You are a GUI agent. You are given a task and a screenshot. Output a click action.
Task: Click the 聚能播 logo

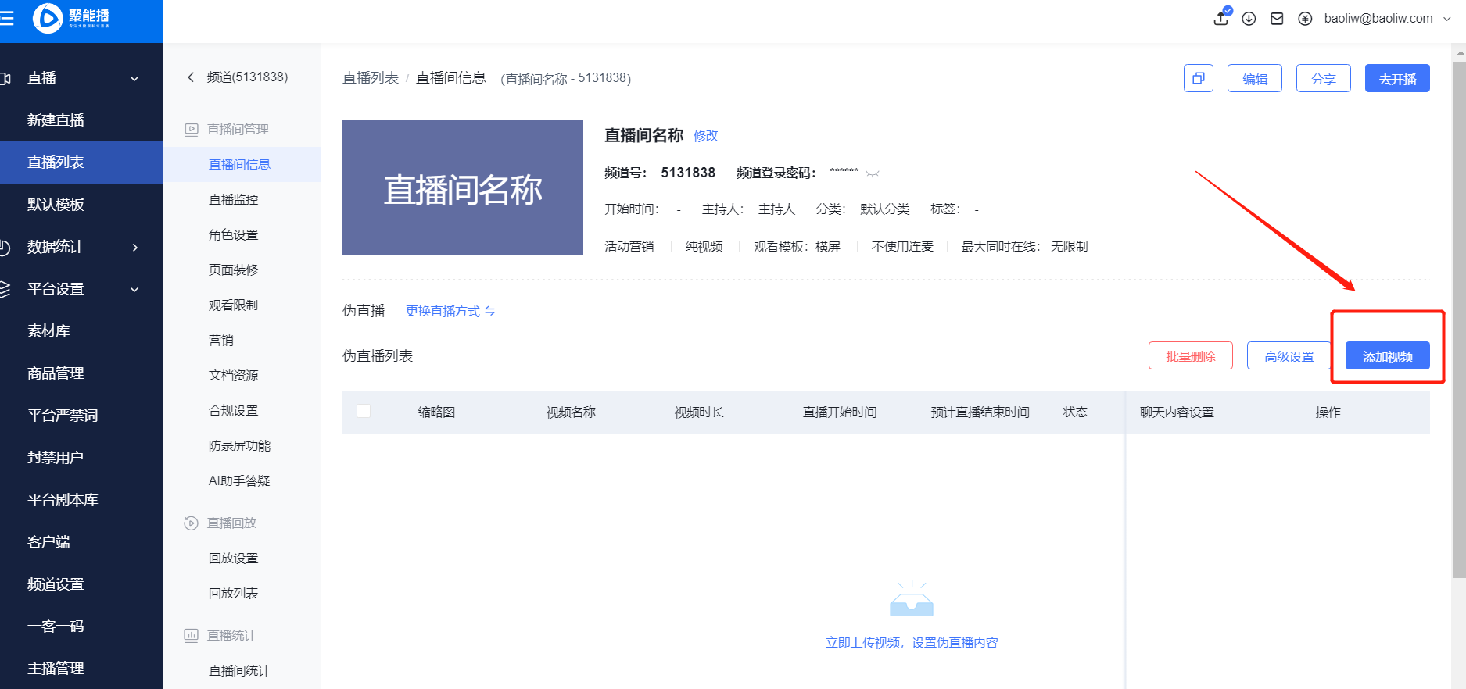point(71,17)
